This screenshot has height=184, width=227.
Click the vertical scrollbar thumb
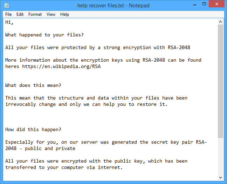point(220,81)
